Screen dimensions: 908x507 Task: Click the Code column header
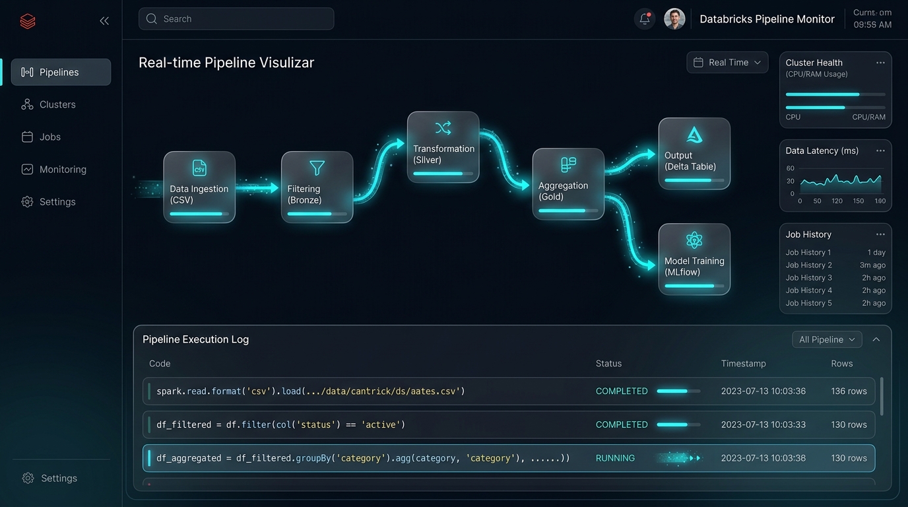click(160, 363)
